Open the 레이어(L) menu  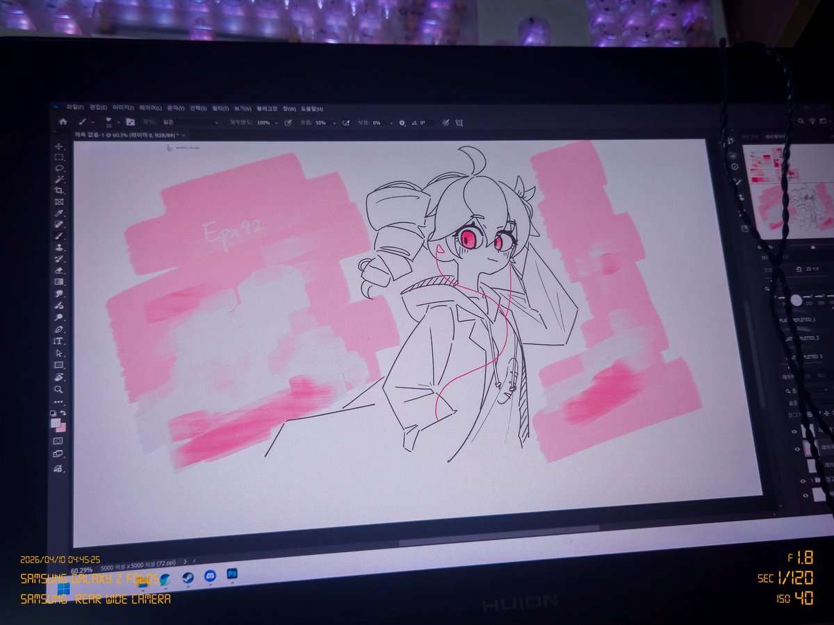tap(150, 108)
